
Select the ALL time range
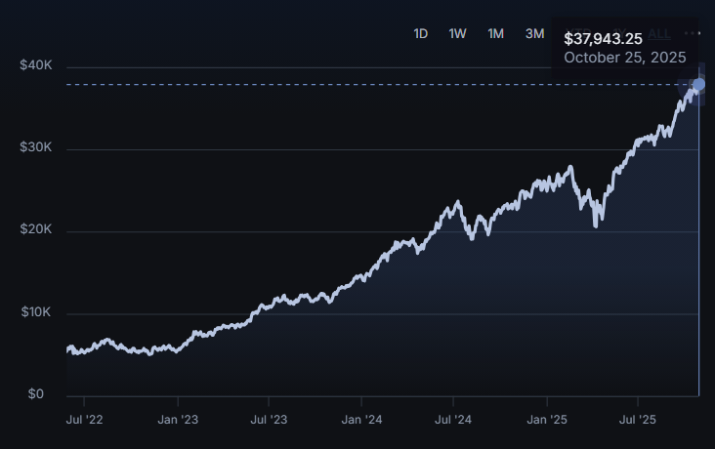pyautogui.click(x=659, y=34)
